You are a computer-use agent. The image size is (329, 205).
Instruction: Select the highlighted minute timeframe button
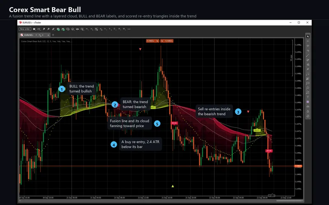pos(96,29)
